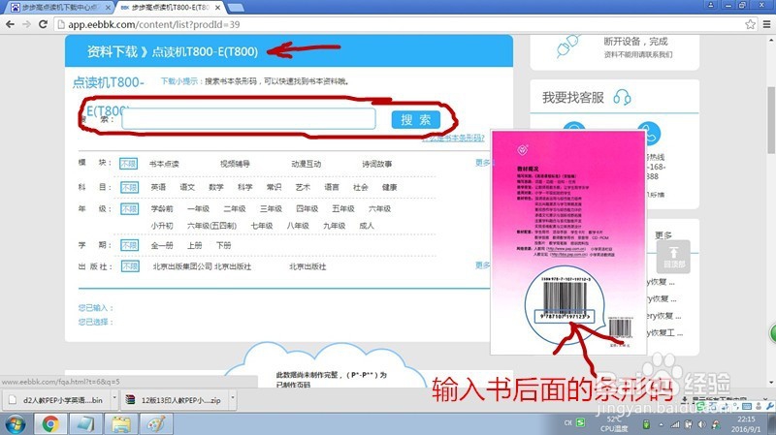Select term 上册
The height and width of the screenshot is (435, 776).
point(195,245)
